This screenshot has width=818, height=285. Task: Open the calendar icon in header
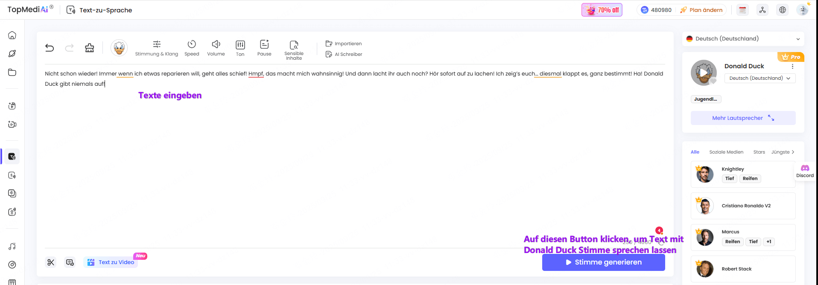[x=743, y=10]
